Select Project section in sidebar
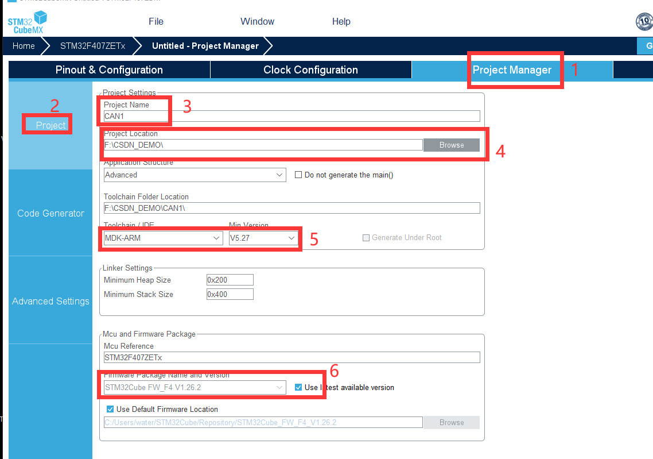 point(50,125)
